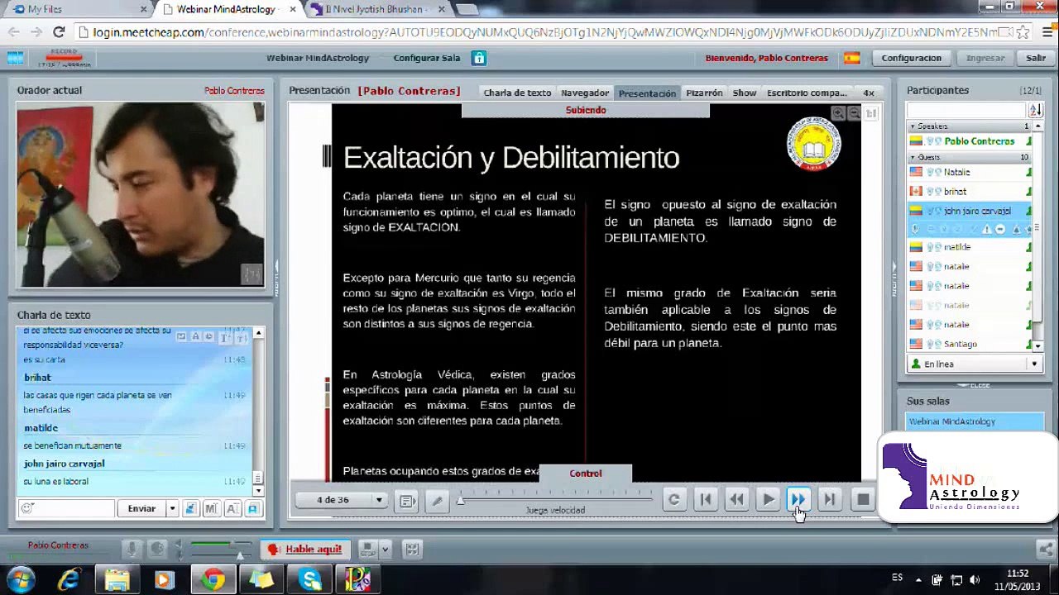The width and height of the screenshot is (1059, 595).
Task: Open Skype from the Windows taskbar
Action: point(310,579)
